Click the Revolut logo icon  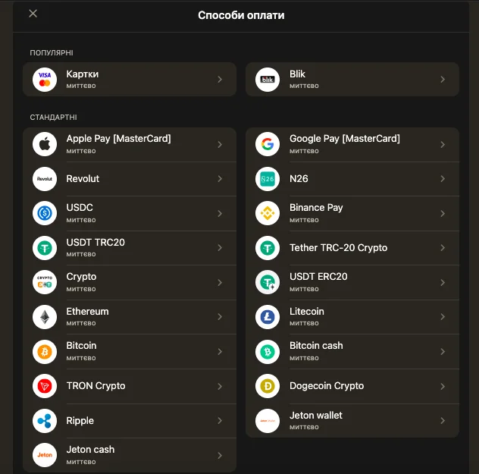pos(45,179)
